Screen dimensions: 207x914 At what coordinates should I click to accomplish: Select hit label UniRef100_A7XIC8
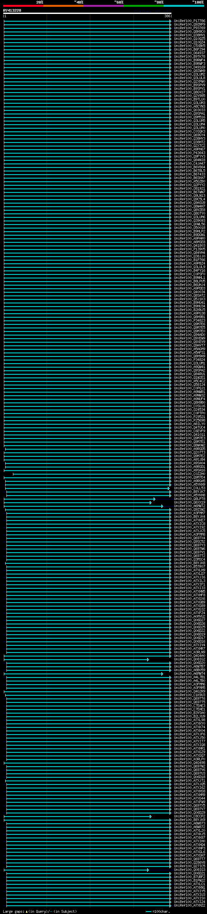point(189,524)
